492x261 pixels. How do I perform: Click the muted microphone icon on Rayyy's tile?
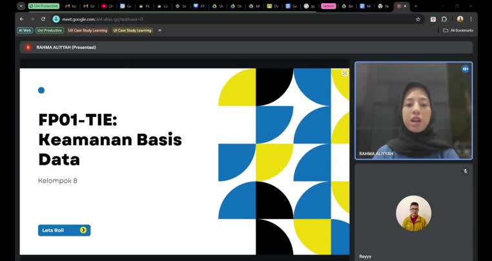point(465,171)
